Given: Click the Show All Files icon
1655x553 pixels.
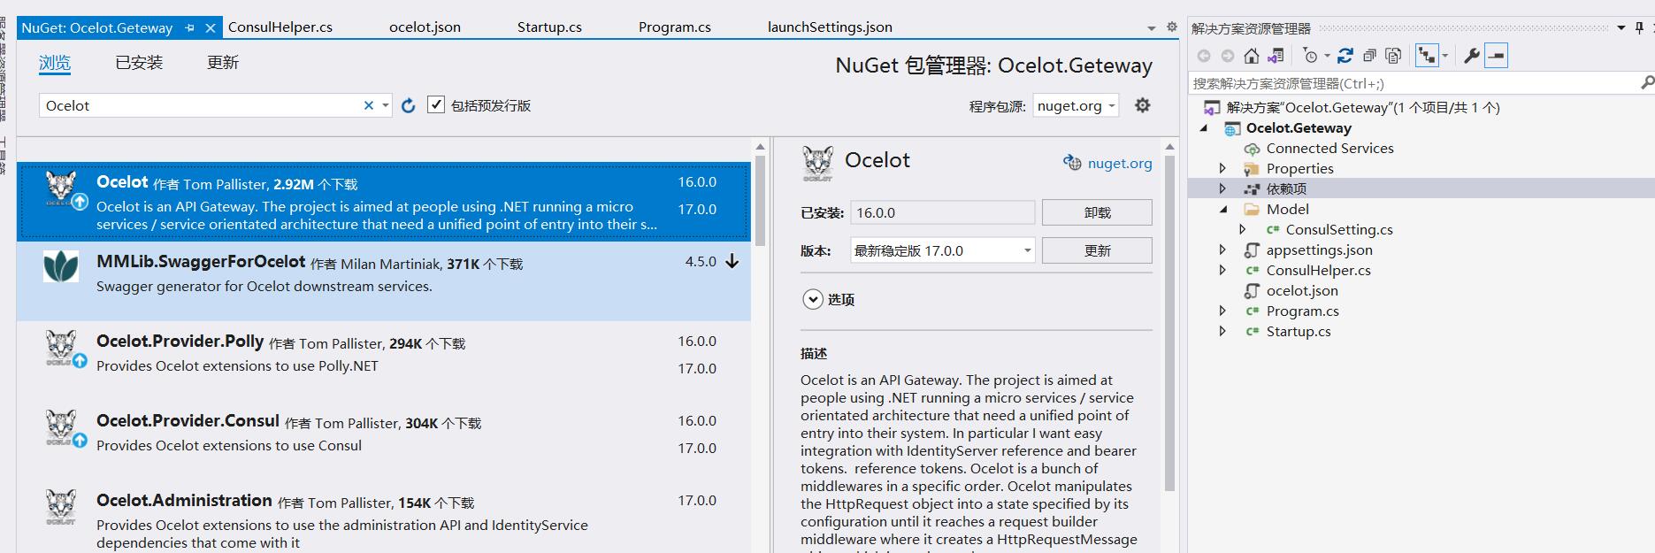Looking at the screenshot, I should pyautogui.click(x=1393, y=56).
